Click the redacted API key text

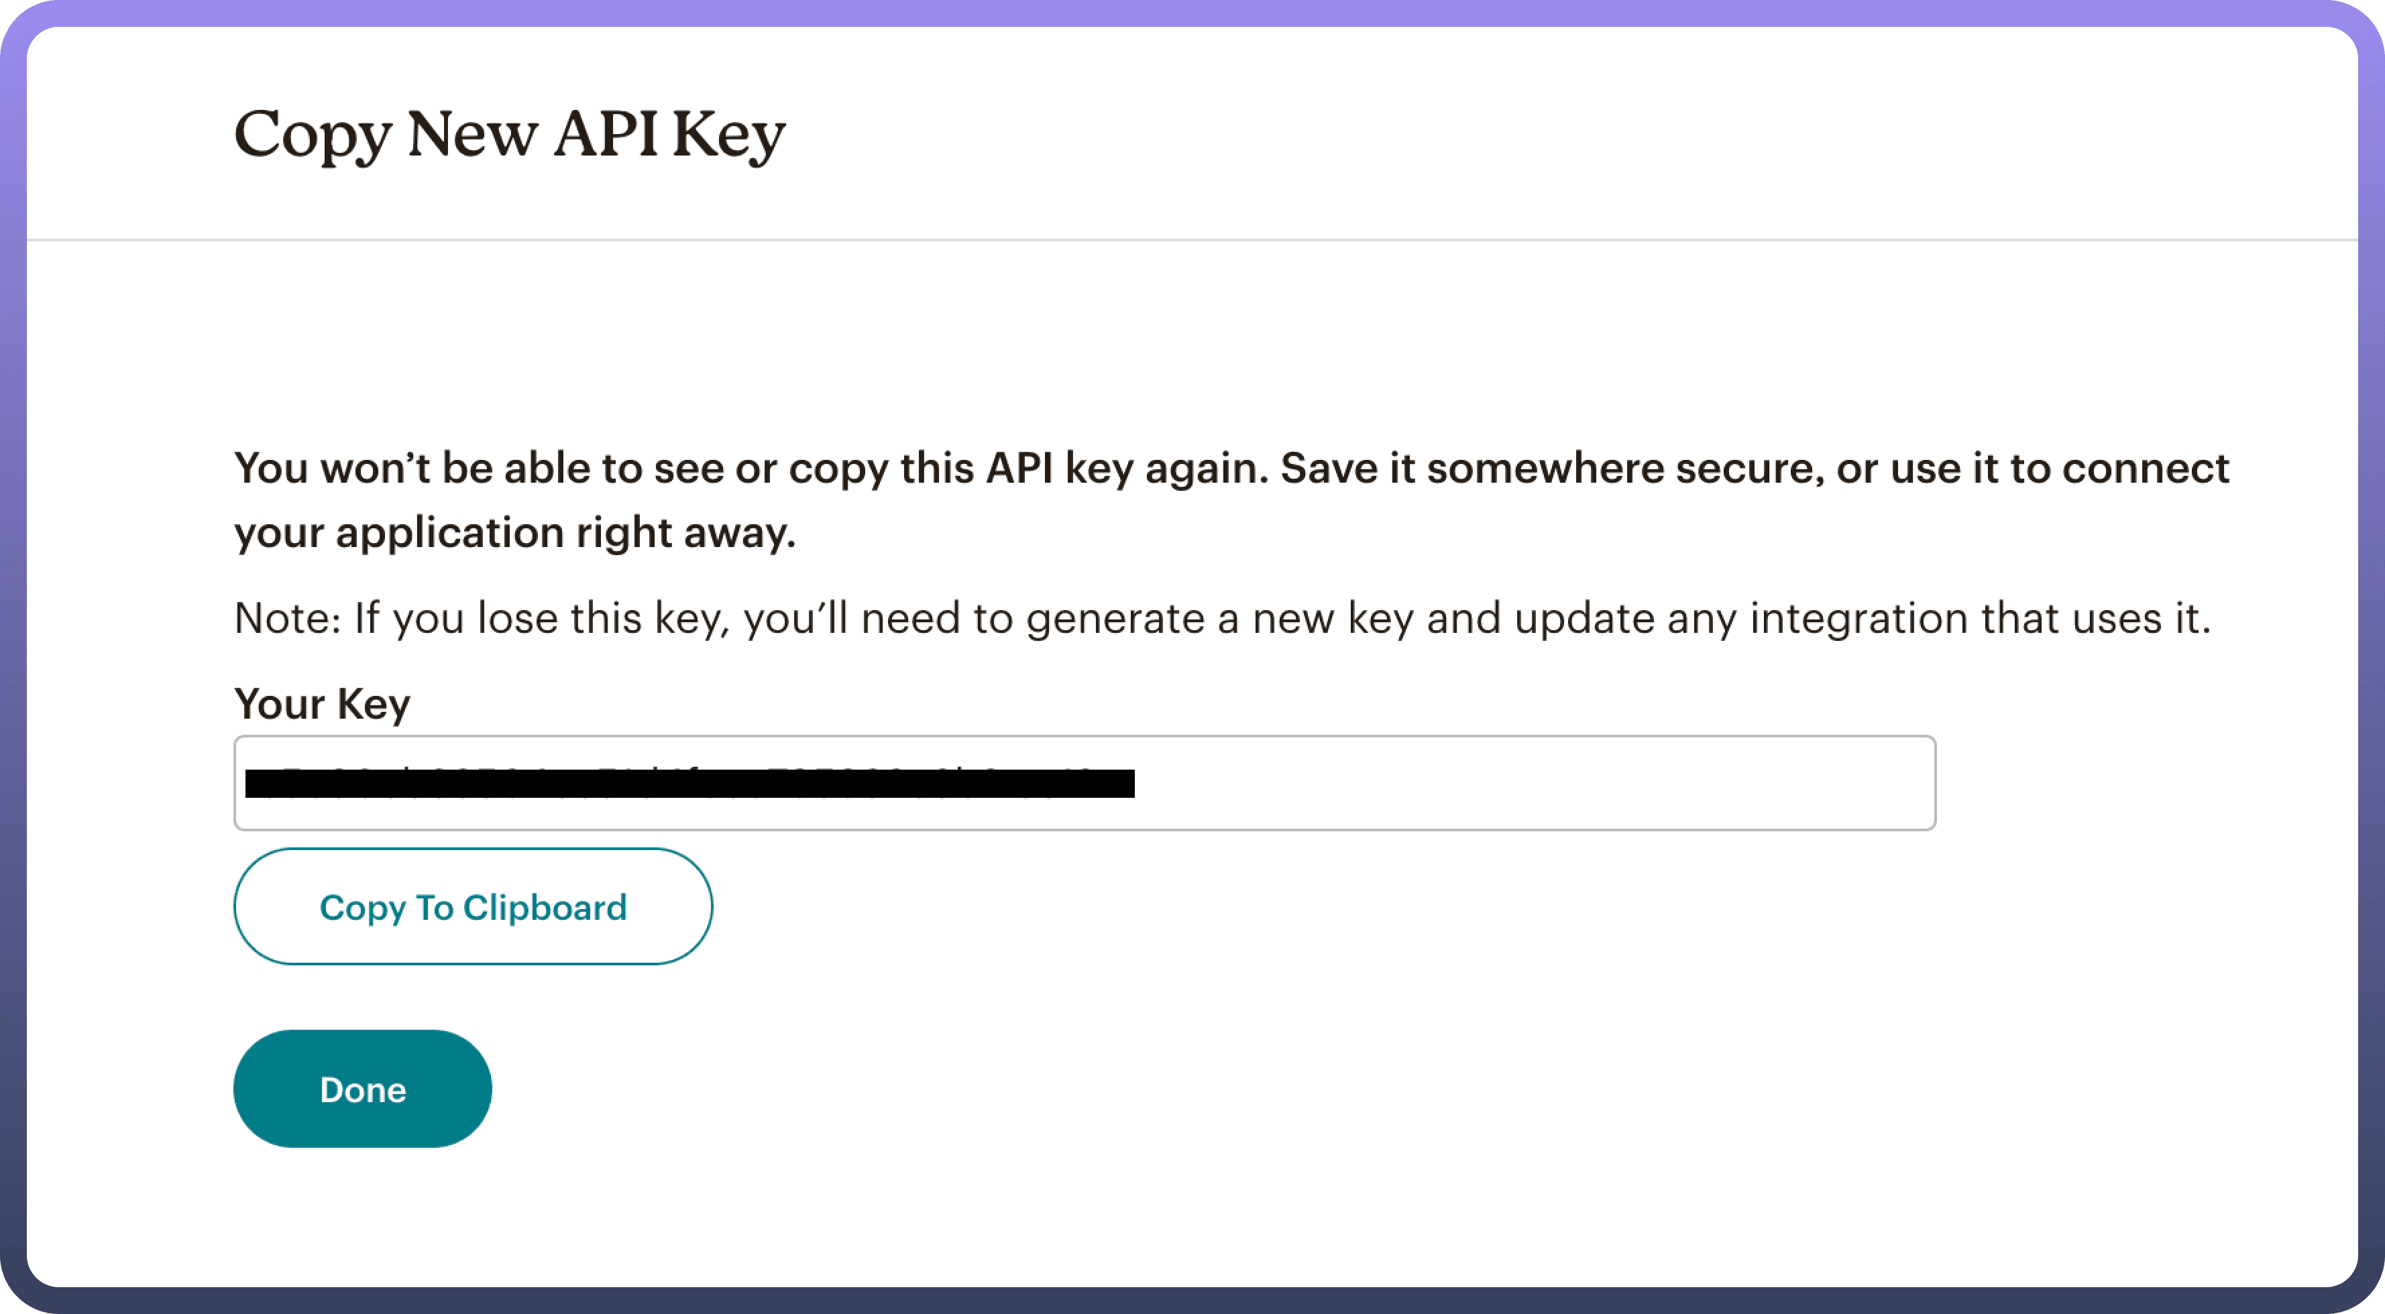coord(689,784)
